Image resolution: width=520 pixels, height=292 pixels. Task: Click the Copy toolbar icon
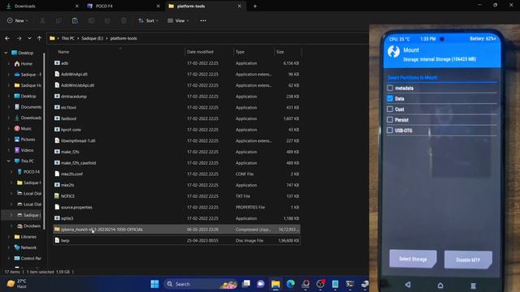[58, 21]
